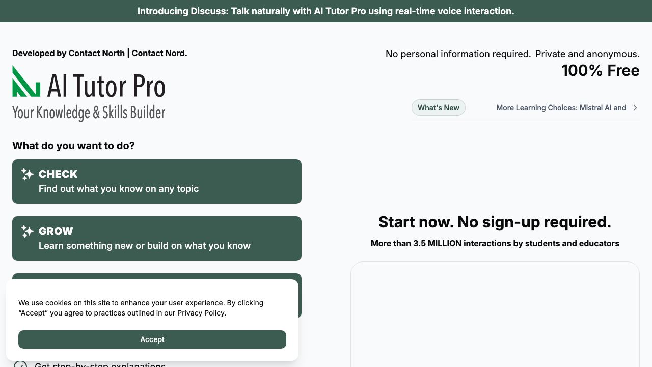Click the 3.5 MILLION interactions text
This screenshot has width=652, height=367.
coord(495,244)
